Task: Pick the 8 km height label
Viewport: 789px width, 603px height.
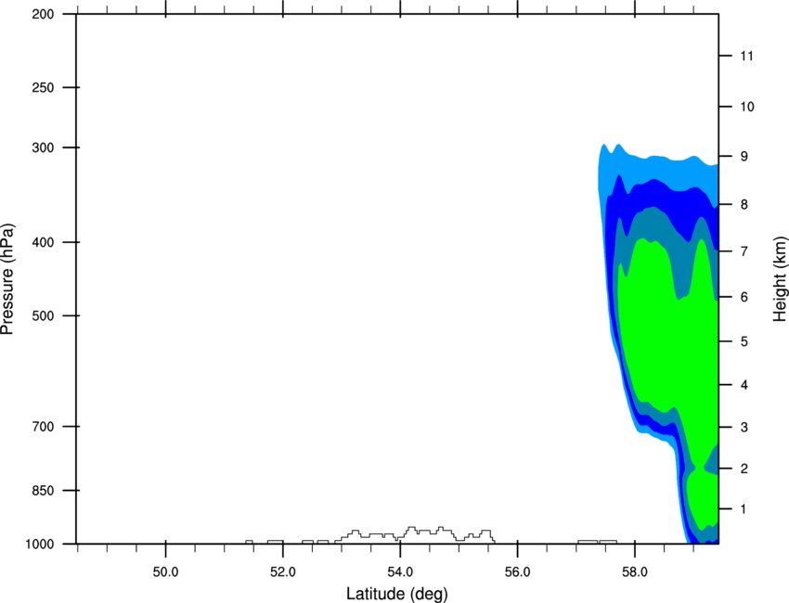Action: pyautogui.click(x=744, y=205)
